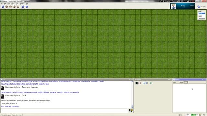Open the Next dropdown in Initiative panel
Viewport: 207px width, 116px height.
point(175,82)
